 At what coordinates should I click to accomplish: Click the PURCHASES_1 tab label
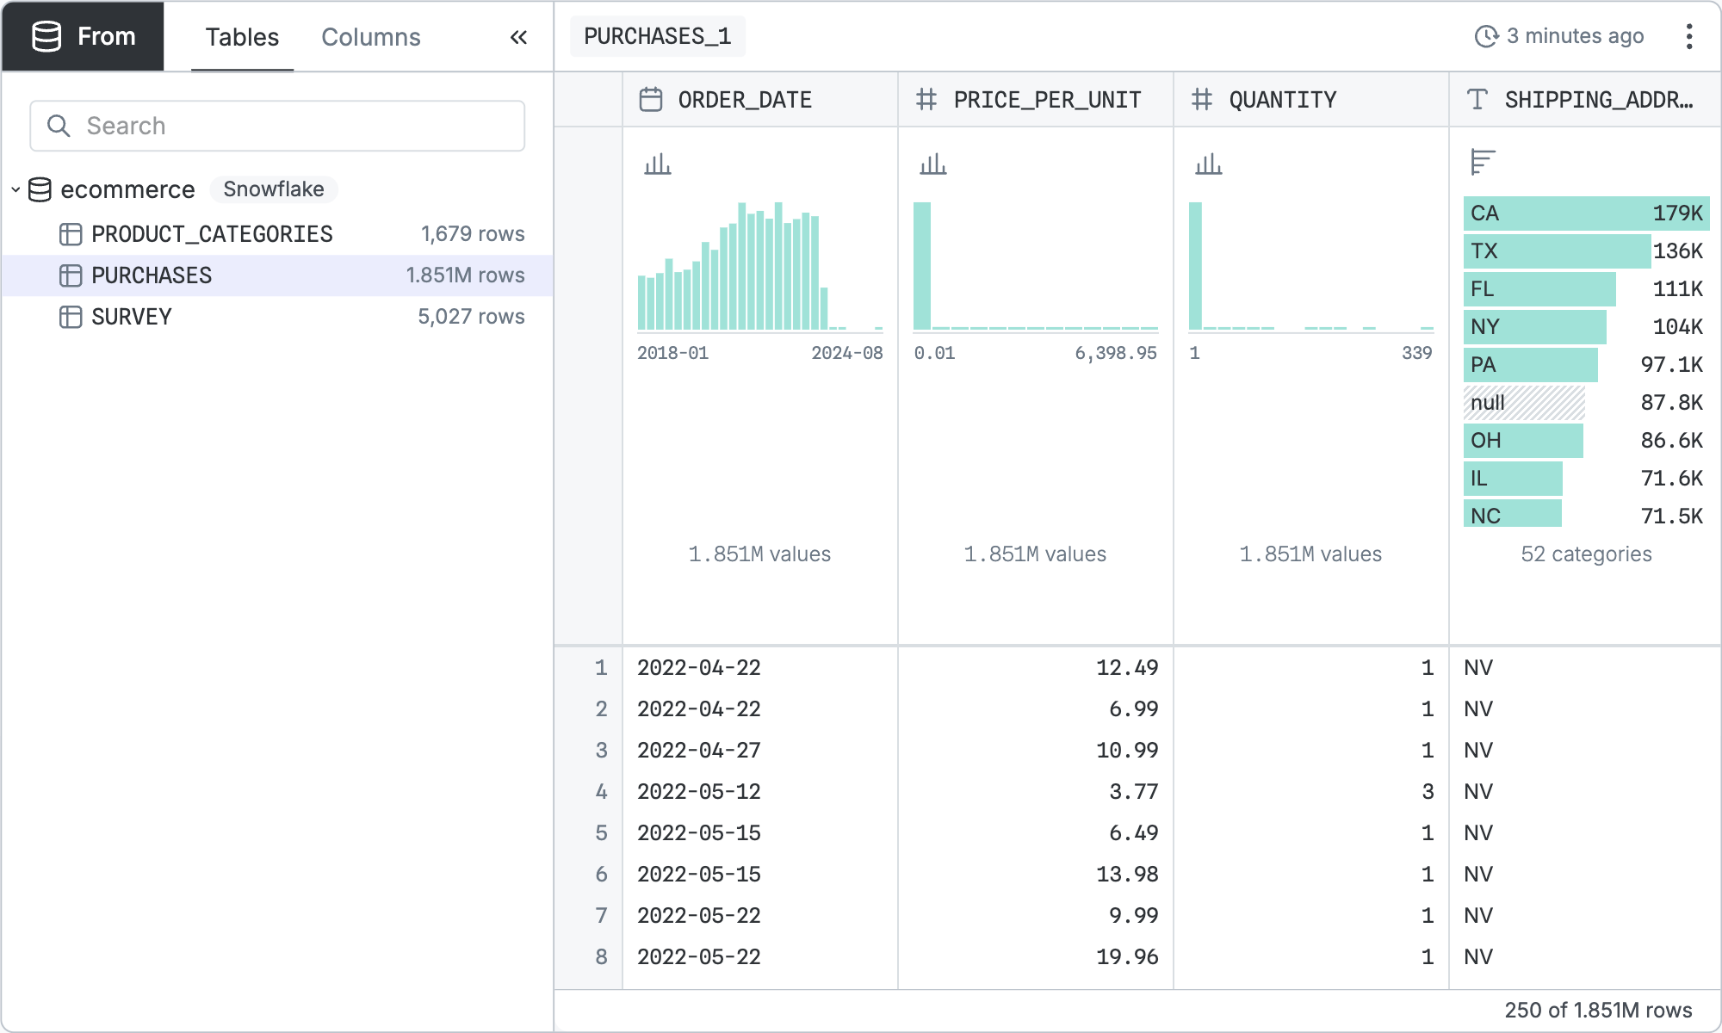(657, 36)
